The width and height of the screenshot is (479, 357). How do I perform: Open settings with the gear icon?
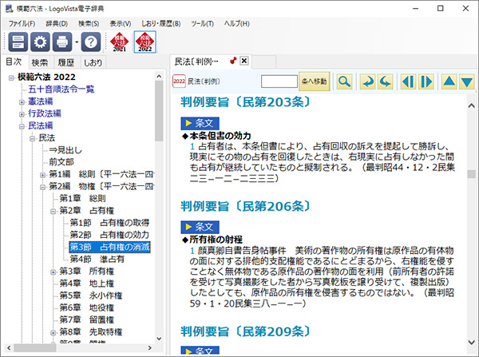40,42
